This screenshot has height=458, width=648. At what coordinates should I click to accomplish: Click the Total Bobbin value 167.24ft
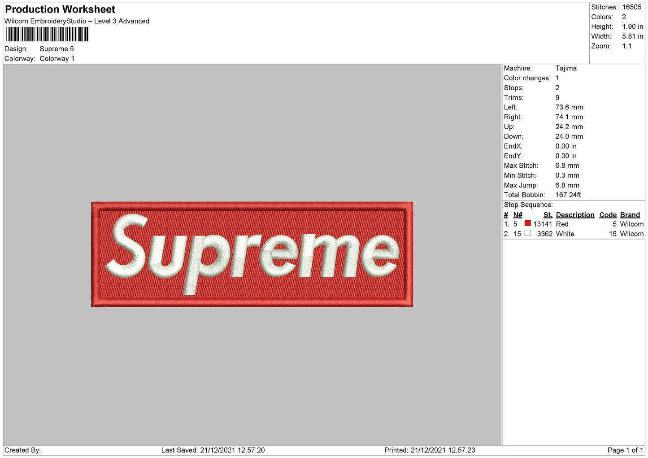coord(568,195)
